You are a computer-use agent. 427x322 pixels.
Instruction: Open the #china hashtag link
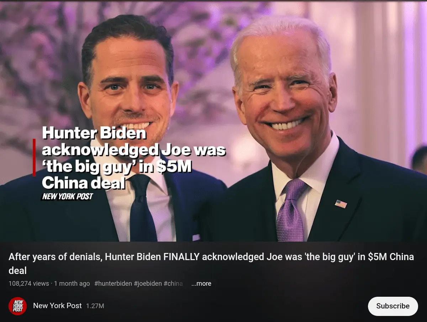point(173,284)
